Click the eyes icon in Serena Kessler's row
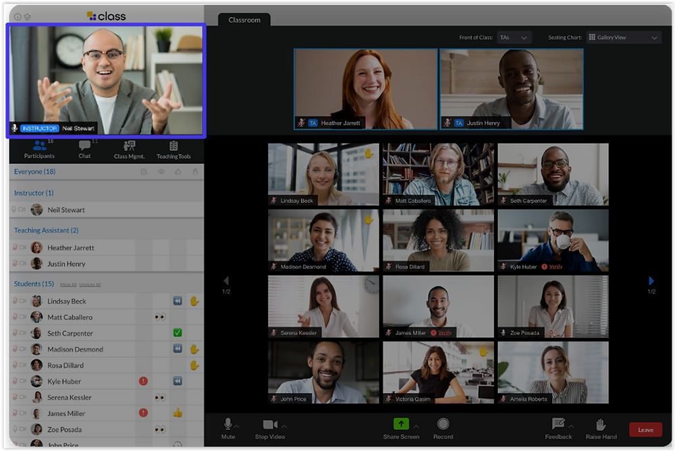Screen dimensions: 675x451 pos(160,397)
